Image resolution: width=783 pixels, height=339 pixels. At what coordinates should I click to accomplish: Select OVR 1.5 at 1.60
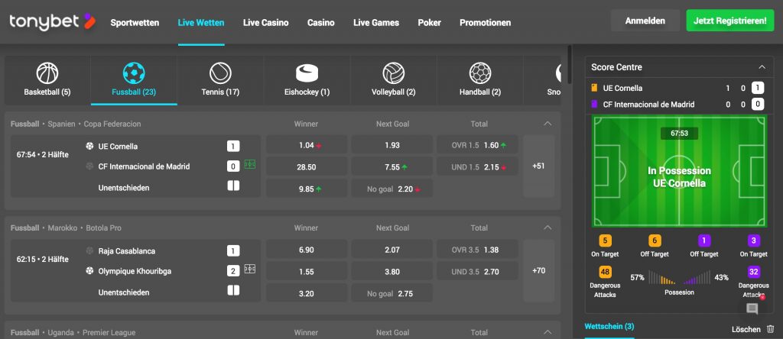pyautogui.click(x=478, y=145)
